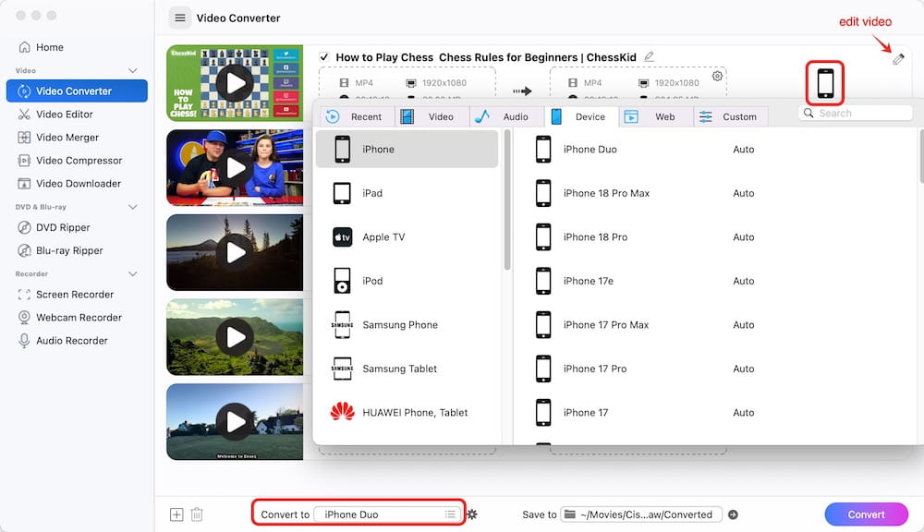Select HUAWEI Phone, Tablet category
Image resolution: width=924 pixels, height=532 pixels.
coord(407,413)
